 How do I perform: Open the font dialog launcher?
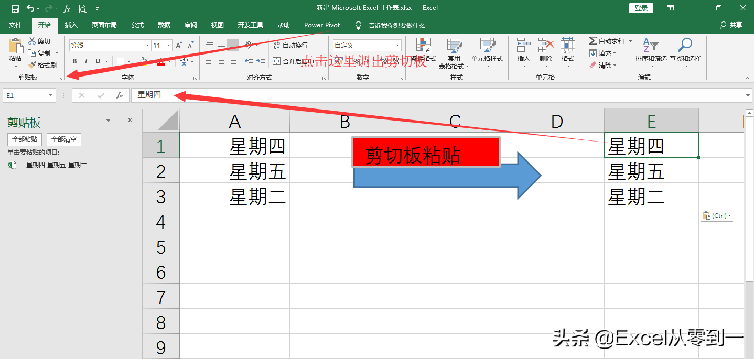click(195, 78)
